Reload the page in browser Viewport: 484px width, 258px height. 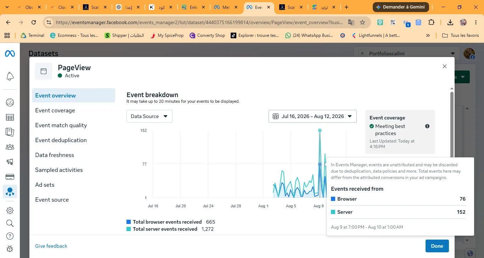tap(34, 22)
